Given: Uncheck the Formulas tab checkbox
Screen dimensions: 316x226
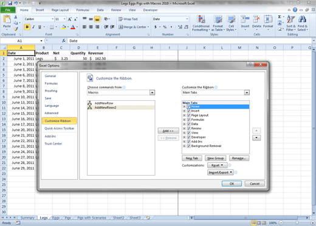Looking at the screenshot, I should pyautogui.click(x=189, y=120).
